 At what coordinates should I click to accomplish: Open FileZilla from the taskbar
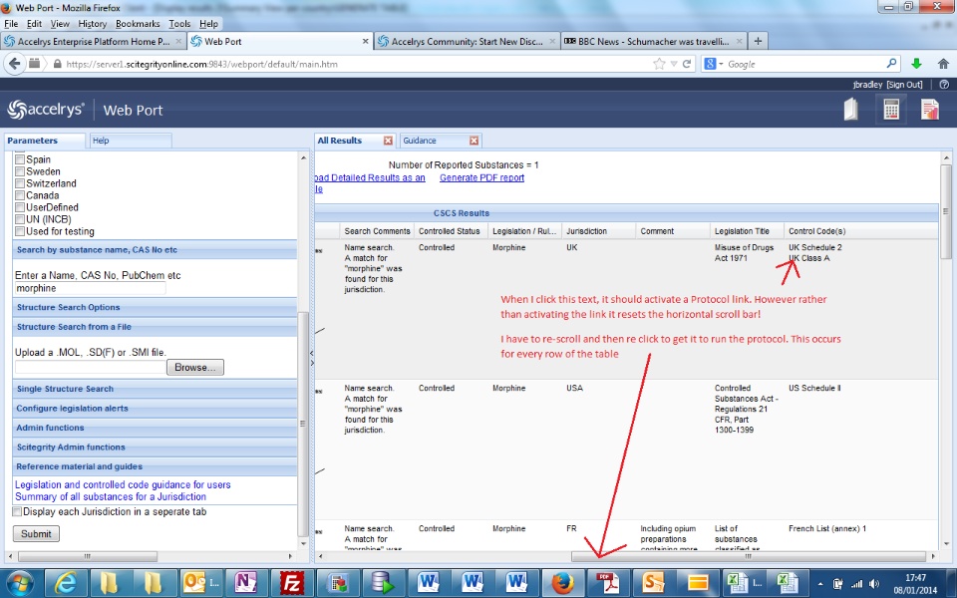[291, 583]
